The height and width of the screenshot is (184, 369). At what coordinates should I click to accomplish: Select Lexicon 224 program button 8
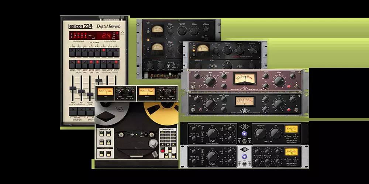tap(116, 52)
